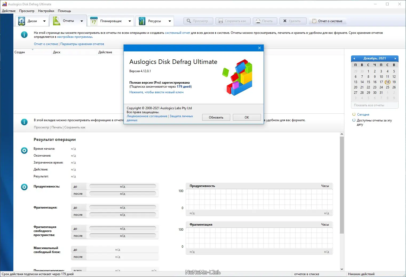
Task: Select the Сегодня radio option
Action: 354,114
